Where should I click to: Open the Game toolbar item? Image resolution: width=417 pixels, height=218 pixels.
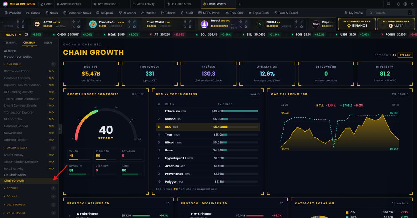tap(33, 13)
